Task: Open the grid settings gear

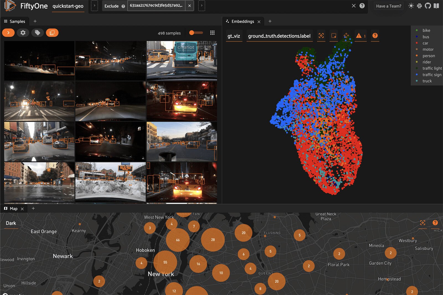Action: 23,33
